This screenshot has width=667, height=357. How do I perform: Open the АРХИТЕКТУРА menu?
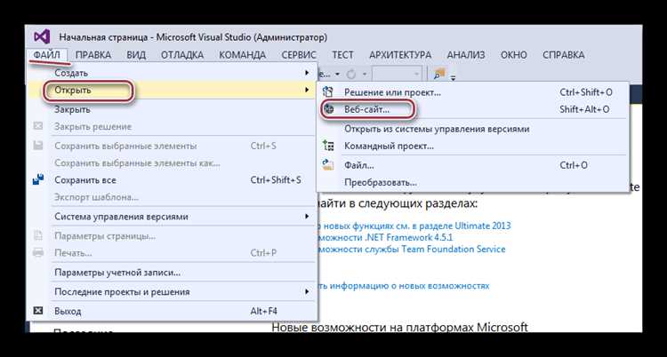pyautogui.click(x=400, y=55)
